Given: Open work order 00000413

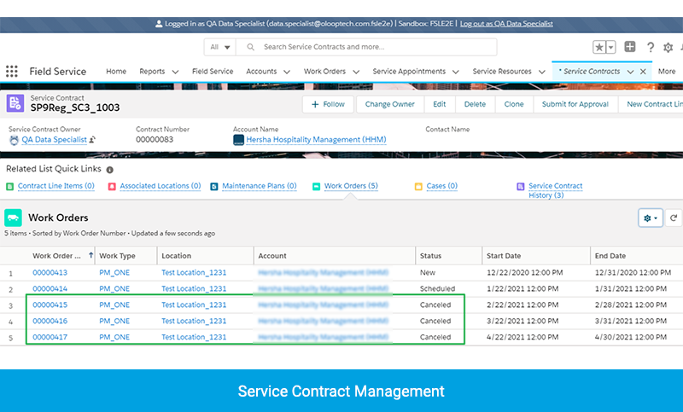Looking at the screenshot, I should (x=50, y=273).
